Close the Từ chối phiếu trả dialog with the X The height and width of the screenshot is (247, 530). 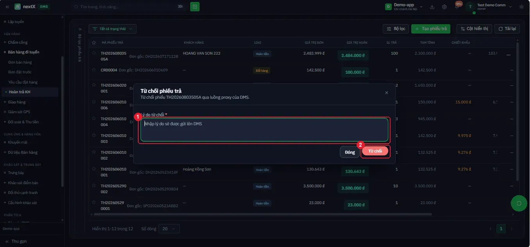pyautogui.click(x=387, y=92)
